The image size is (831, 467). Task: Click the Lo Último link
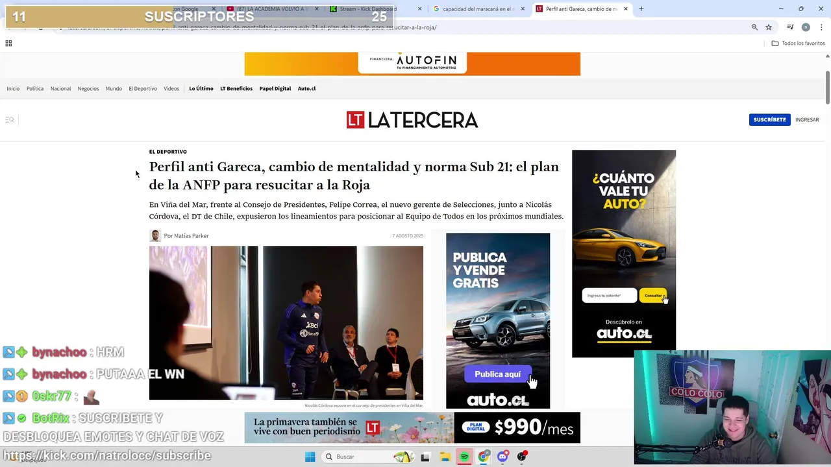tap(201, 89)
